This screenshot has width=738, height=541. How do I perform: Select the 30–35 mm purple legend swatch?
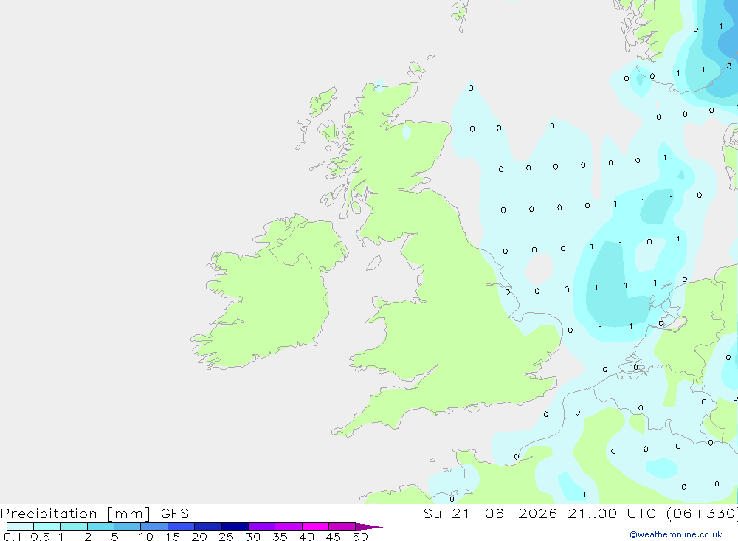pos(262,526)
